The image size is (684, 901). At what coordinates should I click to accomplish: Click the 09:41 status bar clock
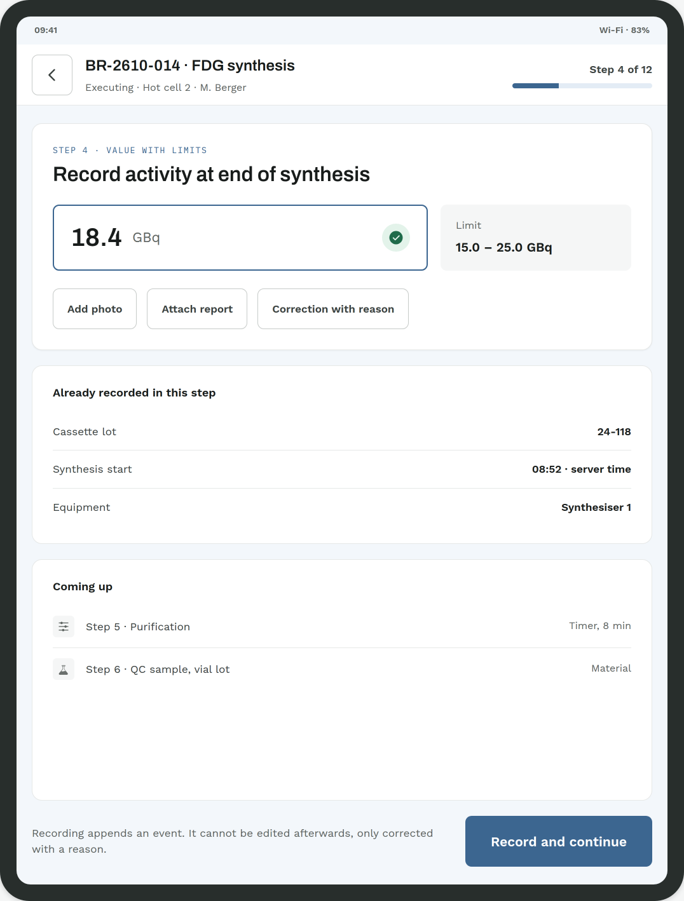coord(46,30)
